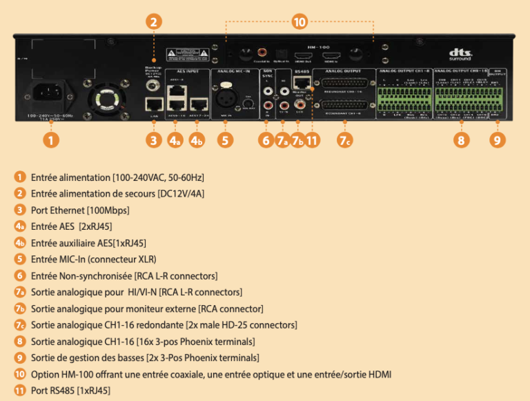Screen dimensions: 530x401
Task: Click the legend badge 7a beside HI/VI-N output
Action: [20, 292]
